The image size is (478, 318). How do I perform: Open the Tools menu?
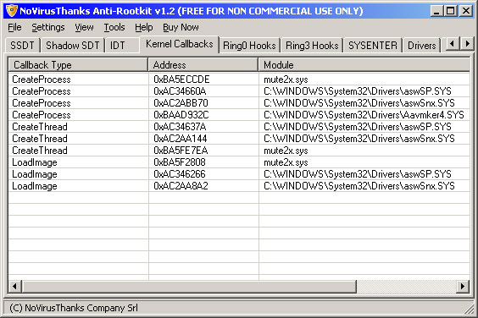point(114,27)
